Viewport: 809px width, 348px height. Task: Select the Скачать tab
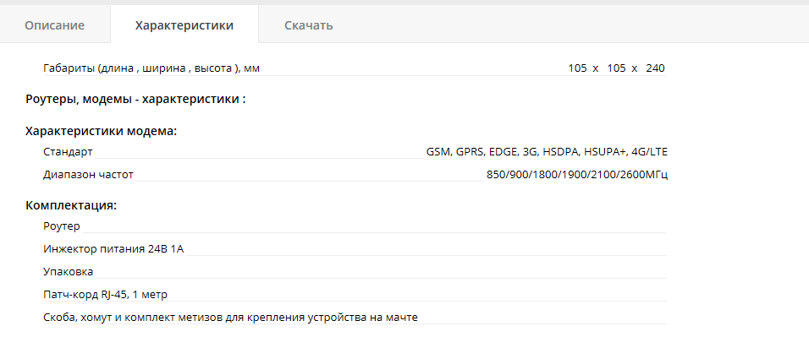click(x=309, y=25)
